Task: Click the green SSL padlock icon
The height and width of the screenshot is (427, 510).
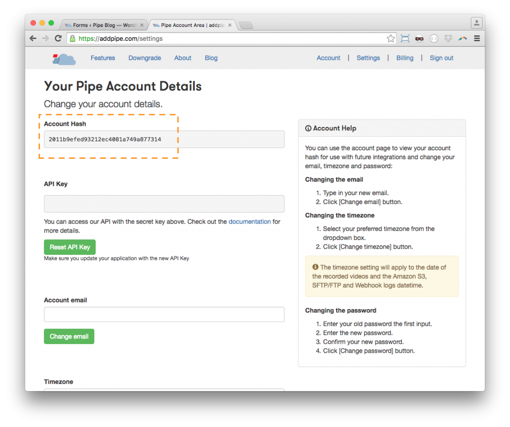Action: tap(73, 38)
